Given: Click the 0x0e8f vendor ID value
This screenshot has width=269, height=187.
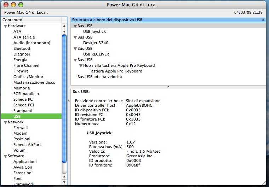Looking at the screenshot, I should click(133, 165).
